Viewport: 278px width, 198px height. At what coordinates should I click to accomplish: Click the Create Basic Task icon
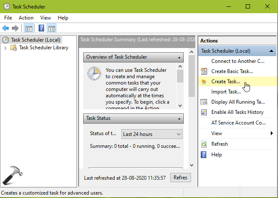[204, 71]
